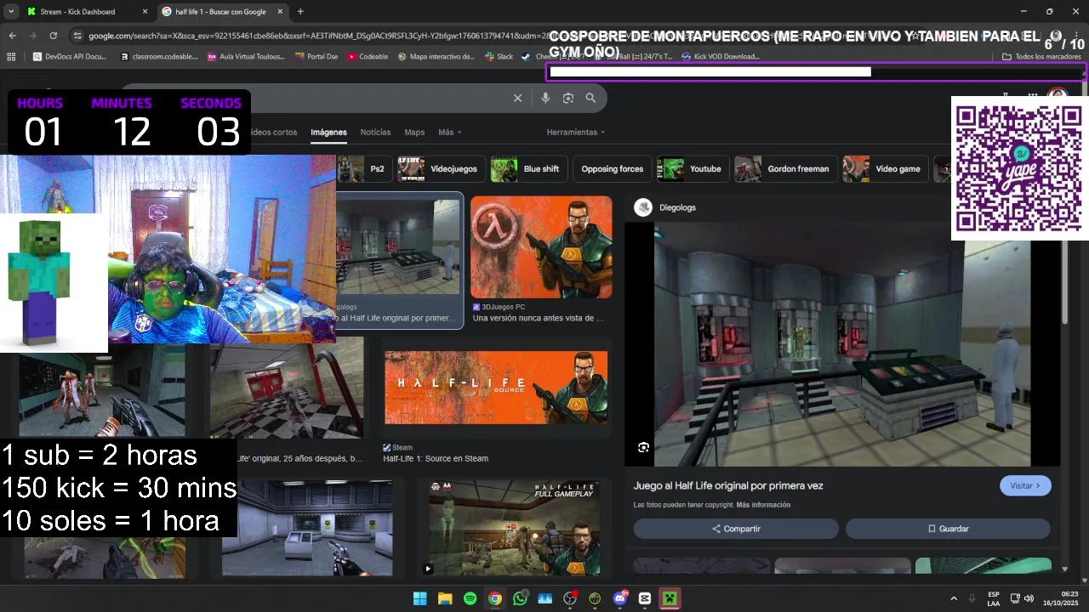The width and height of the screenshot is (1089, 612).
Task: Open the Mapa interactivo bookmark
Action: point(436,56)
